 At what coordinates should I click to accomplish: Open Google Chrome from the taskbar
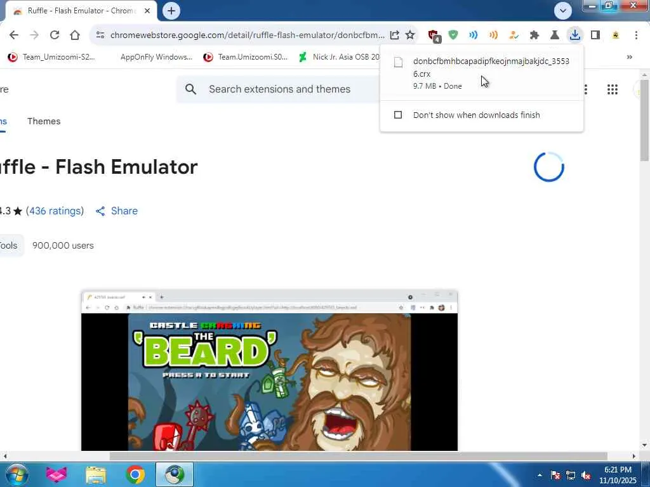[x=135, y=474]
